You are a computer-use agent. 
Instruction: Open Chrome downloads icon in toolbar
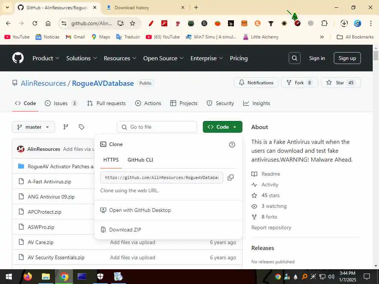coord(344,23)
